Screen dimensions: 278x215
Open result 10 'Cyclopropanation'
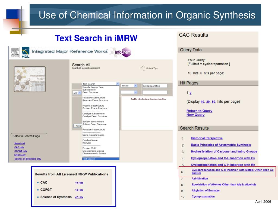[203, 197]
